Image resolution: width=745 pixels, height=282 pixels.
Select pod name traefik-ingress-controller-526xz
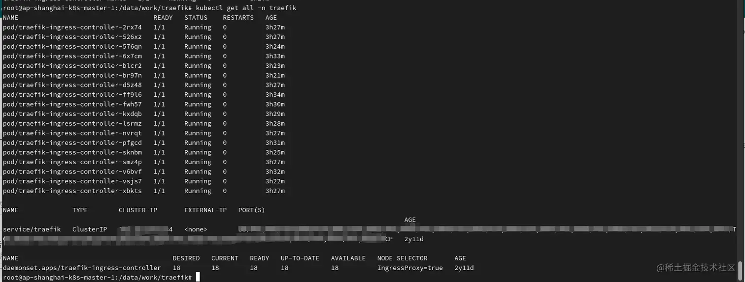72,37
